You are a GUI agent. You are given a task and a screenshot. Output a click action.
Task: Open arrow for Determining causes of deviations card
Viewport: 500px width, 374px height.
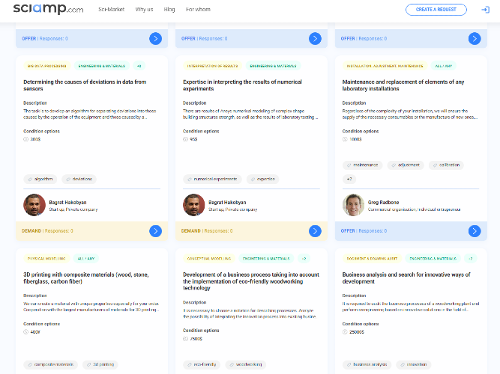point(156,231)
